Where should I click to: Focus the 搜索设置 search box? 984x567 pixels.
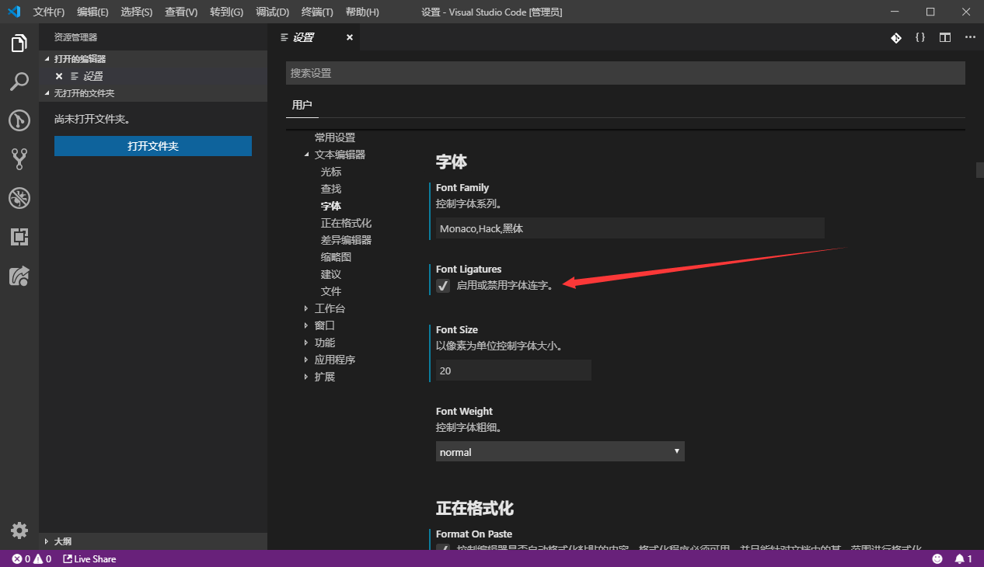click(626, 73)
